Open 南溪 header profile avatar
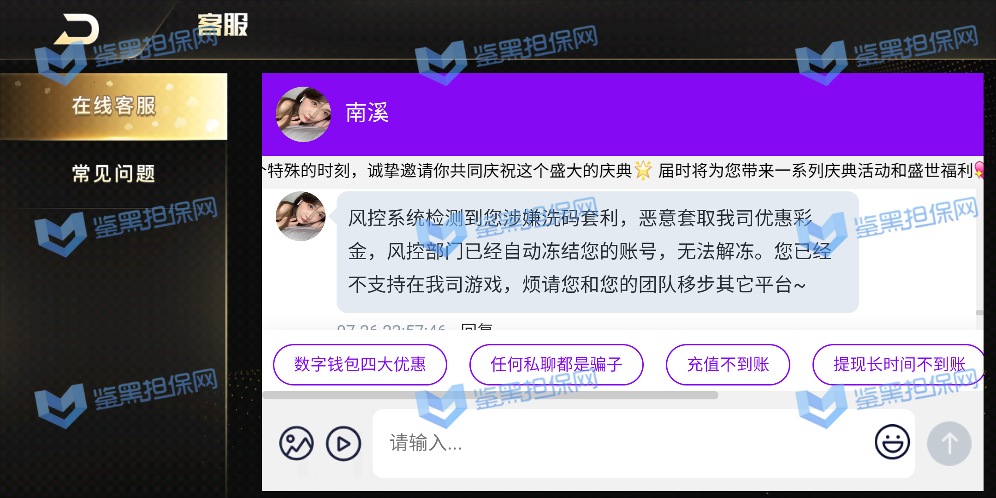The image size is (996, 498). (303, 114)
